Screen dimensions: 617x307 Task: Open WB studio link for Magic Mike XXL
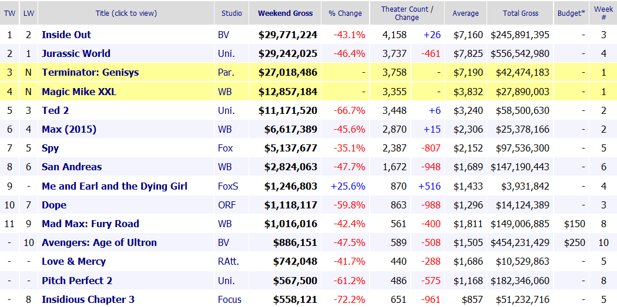(224, 92)
